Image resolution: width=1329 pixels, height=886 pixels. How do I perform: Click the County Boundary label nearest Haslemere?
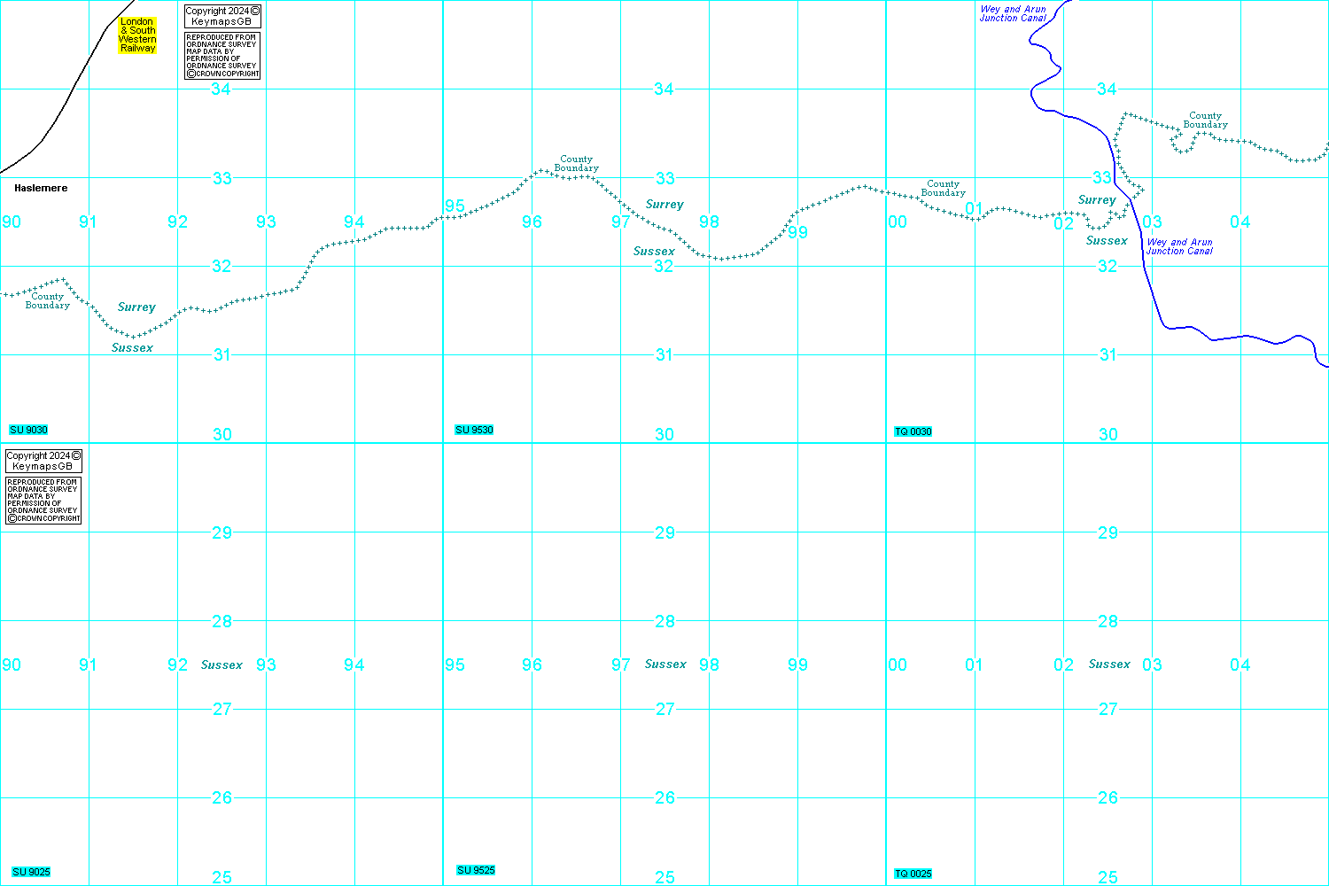[47, 301]
